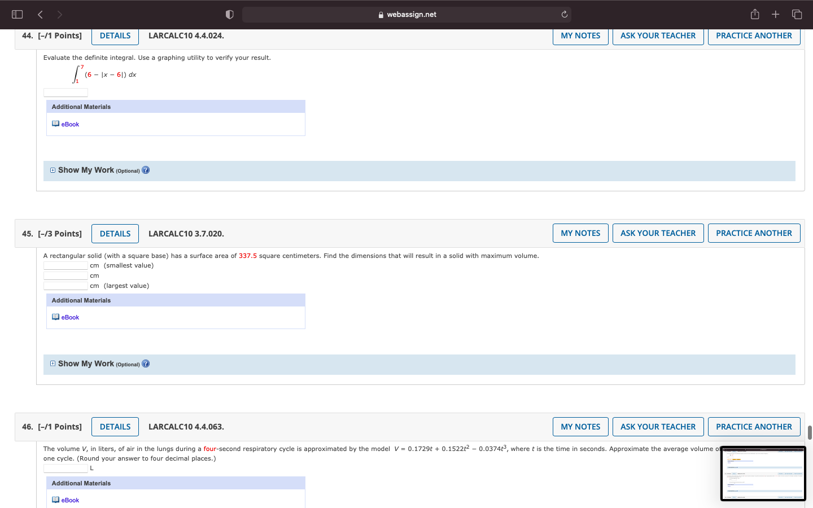Image resolution: width=813 pixels, height=508 pixels.
Task: Show tab overview using the tabs icon
Action: point(797,14)
